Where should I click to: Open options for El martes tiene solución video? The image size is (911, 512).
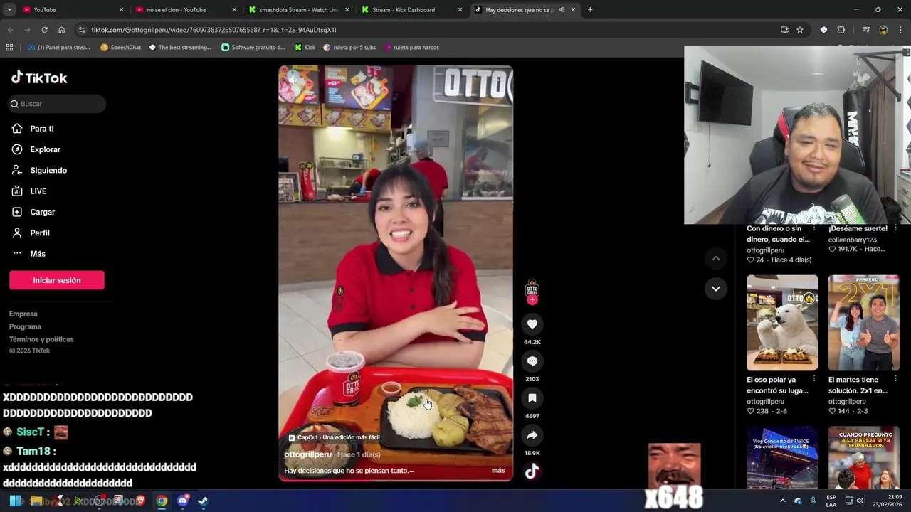pos(895,380)
